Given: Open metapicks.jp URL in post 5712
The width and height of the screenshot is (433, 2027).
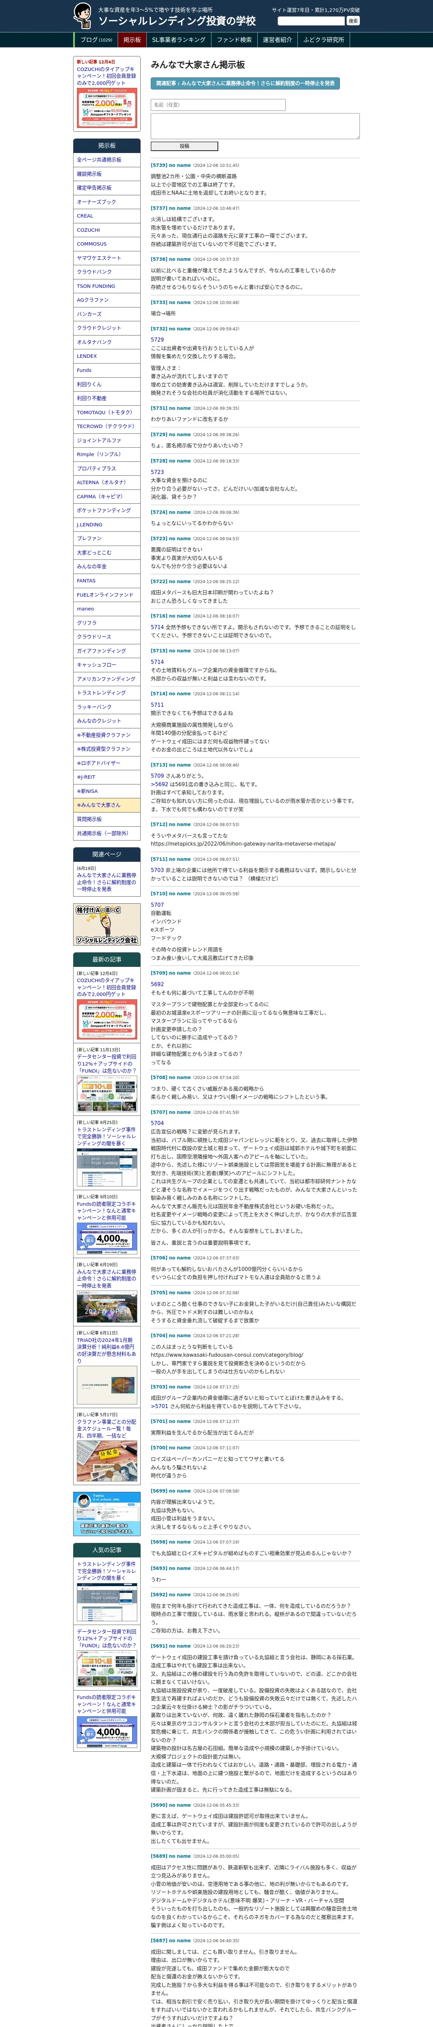Looking at the screenshot, I should click(x=243, y=844).
